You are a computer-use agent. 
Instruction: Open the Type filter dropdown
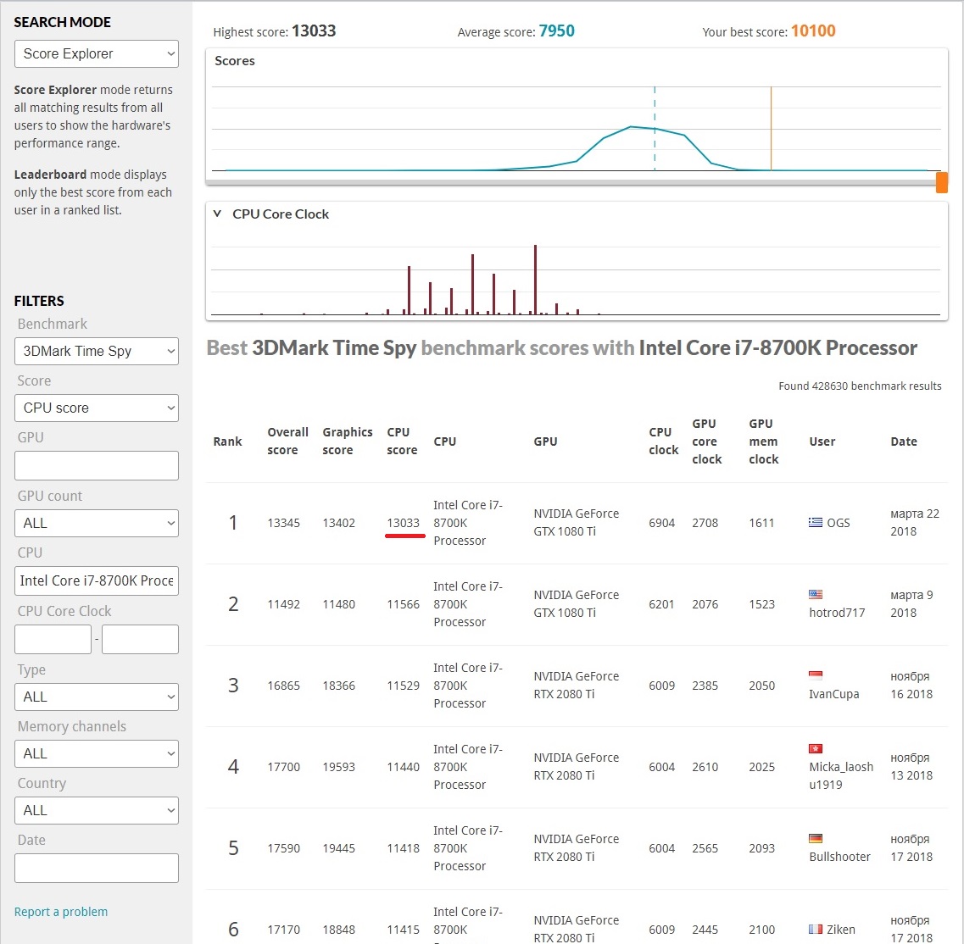pos(97,697)
